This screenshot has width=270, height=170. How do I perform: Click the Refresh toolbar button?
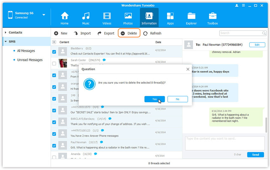coord(152,33)
